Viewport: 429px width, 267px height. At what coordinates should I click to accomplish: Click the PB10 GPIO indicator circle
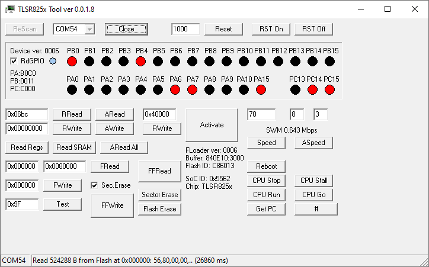pos(244,62)
